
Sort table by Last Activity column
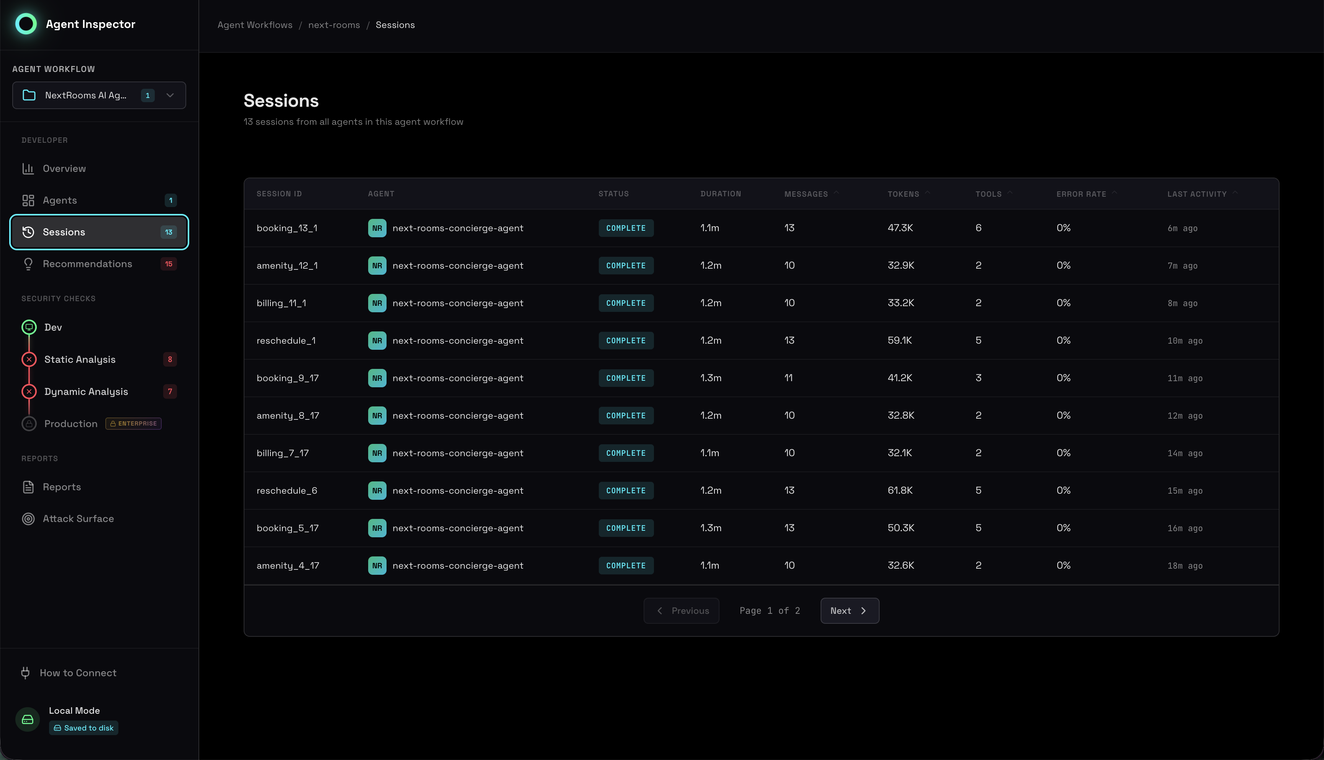pyautogui.click(x=1196, y=194)
